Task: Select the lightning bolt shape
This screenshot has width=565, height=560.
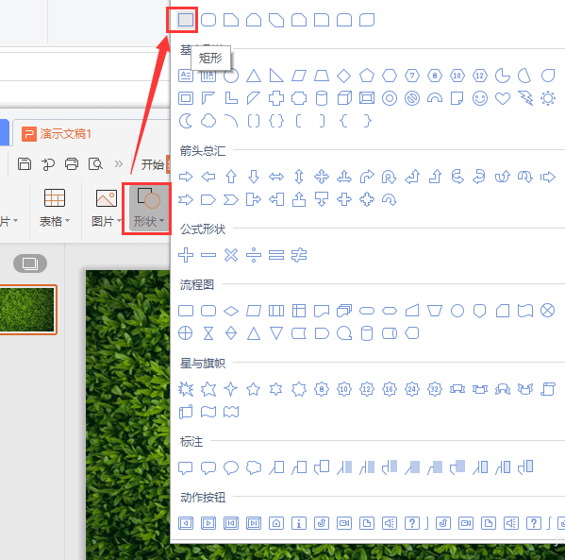Action: 525,98
